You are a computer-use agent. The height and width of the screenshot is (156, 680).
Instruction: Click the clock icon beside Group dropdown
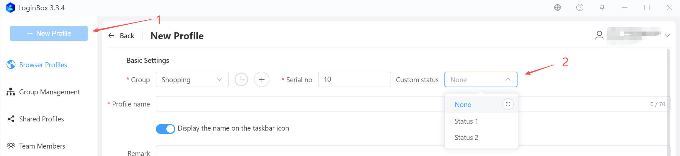(241, 80)
